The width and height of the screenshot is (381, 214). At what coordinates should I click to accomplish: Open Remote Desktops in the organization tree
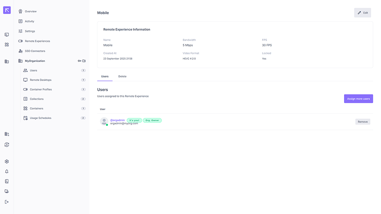[40, 80]
